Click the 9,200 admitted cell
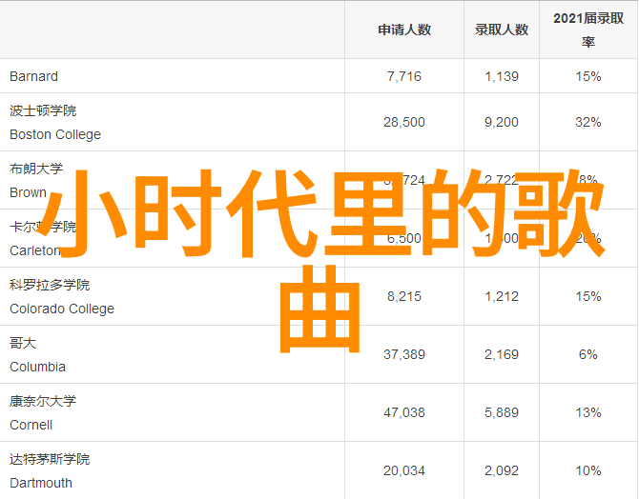Screen dimensions: 639x499 (502, 122)
